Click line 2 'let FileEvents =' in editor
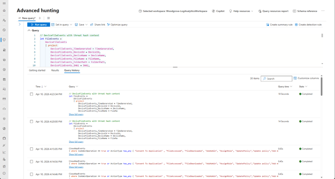This screenshot has width=335, height=179. point(51,39)
